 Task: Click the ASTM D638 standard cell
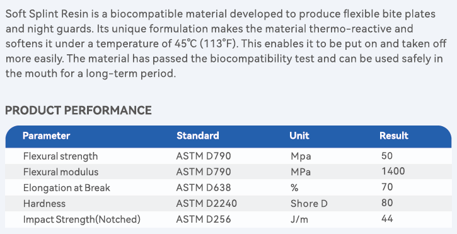pyautogui.click(x=204, y=187)
